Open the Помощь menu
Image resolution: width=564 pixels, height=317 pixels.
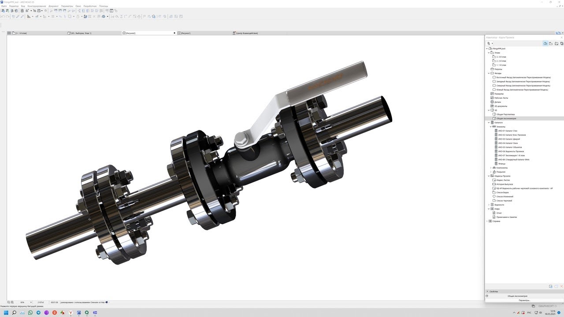pos(104,6)
